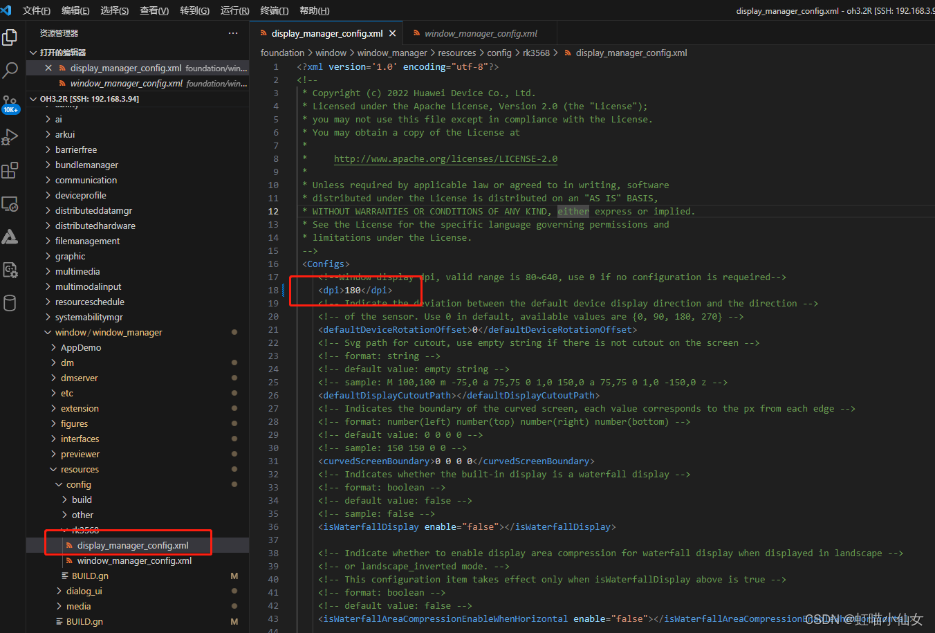Switch to the display_manager_config.xml editor tab
The width and height of the screenshot is (935, 633).
(326, 33)
